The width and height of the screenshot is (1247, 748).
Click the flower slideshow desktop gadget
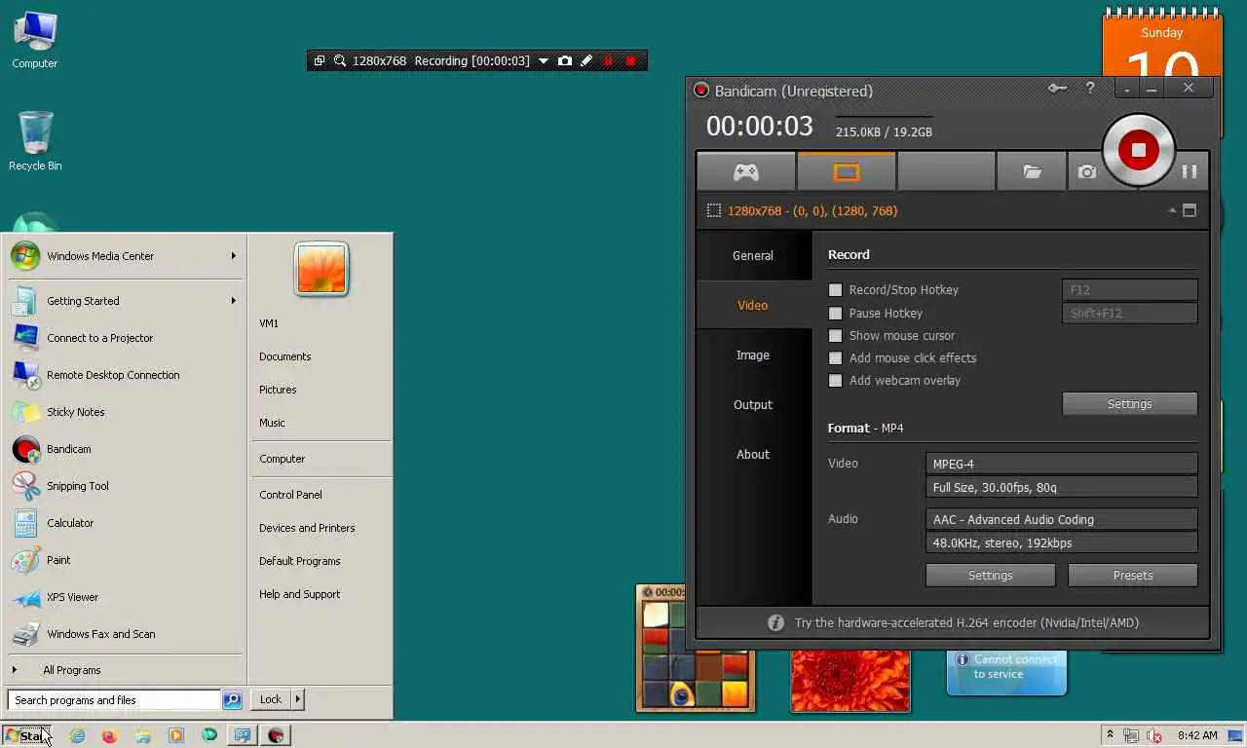pos(850,681)
